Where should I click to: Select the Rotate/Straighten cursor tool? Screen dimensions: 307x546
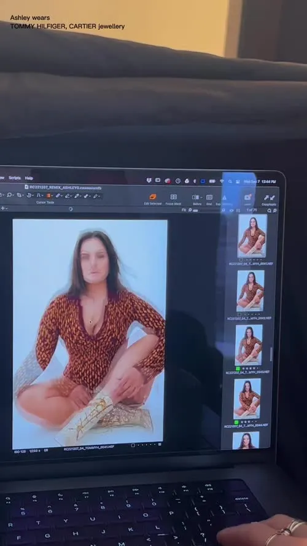point(29,196)
